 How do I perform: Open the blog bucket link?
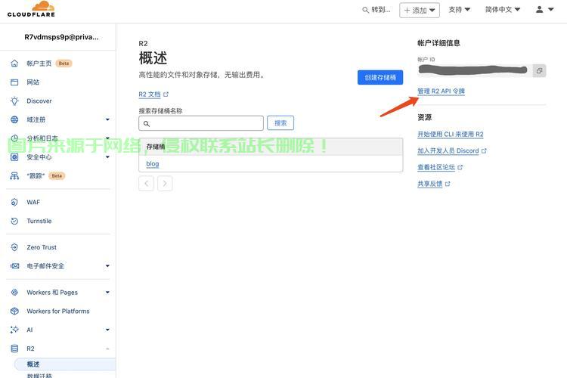153,164
